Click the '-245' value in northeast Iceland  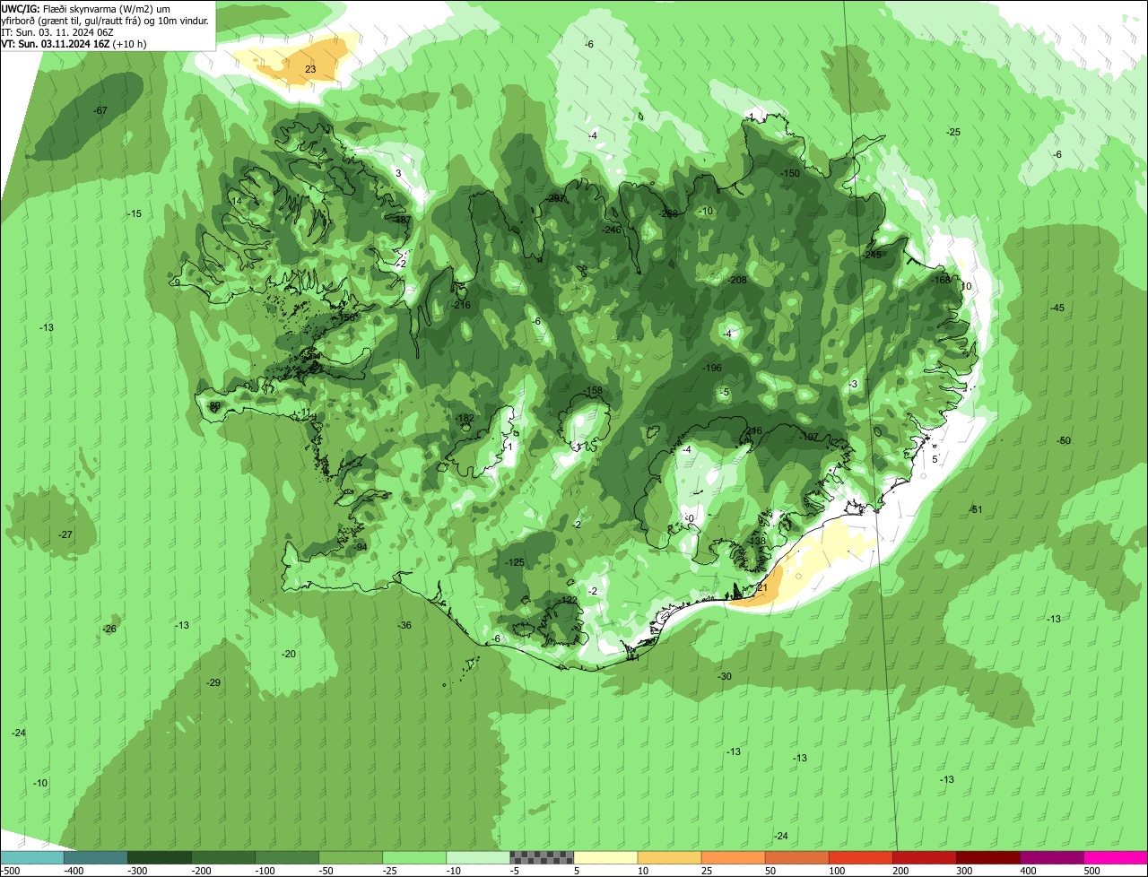[872, 255]
